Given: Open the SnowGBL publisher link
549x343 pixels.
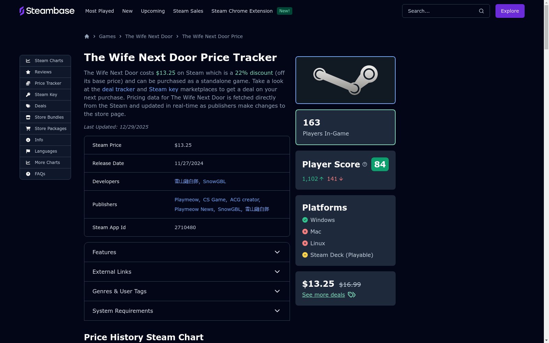Looking at the screenshot, I should pos(230,209).
